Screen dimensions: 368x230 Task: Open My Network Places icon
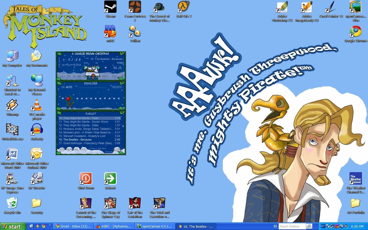pyautogui.click(x=37, y=85)
